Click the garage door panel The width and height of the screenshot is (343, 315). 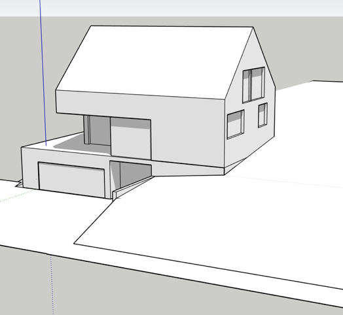71,180
